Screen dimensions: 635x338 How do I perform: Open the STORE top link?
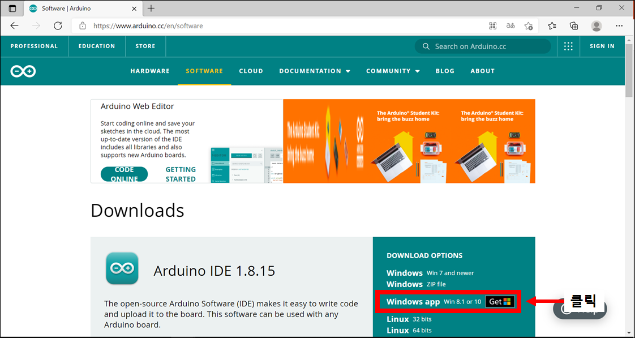145,46
